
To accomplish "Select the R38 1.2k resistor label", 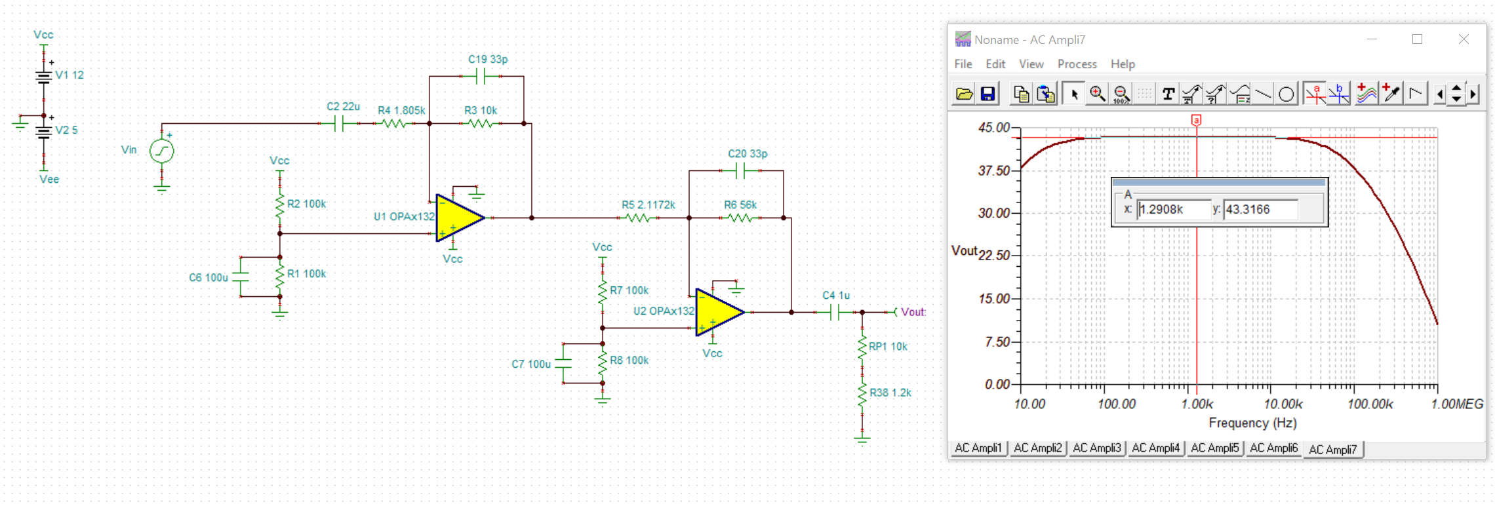I will (890, 392).
